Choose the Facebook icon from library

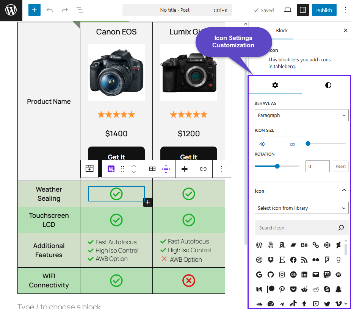(293, 260)
